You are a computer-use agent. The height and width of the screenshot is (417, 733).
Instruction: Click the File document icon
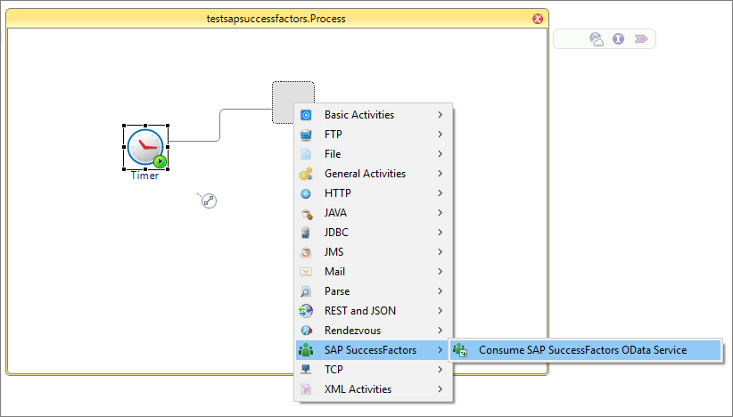tap(306, 154)
